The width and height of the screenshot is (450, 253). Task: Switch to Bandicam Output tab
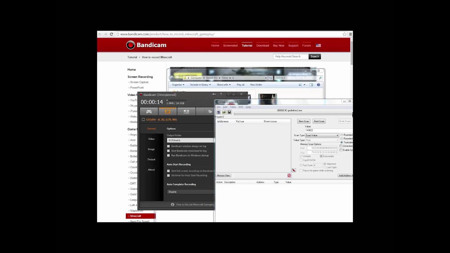[151, 159]
